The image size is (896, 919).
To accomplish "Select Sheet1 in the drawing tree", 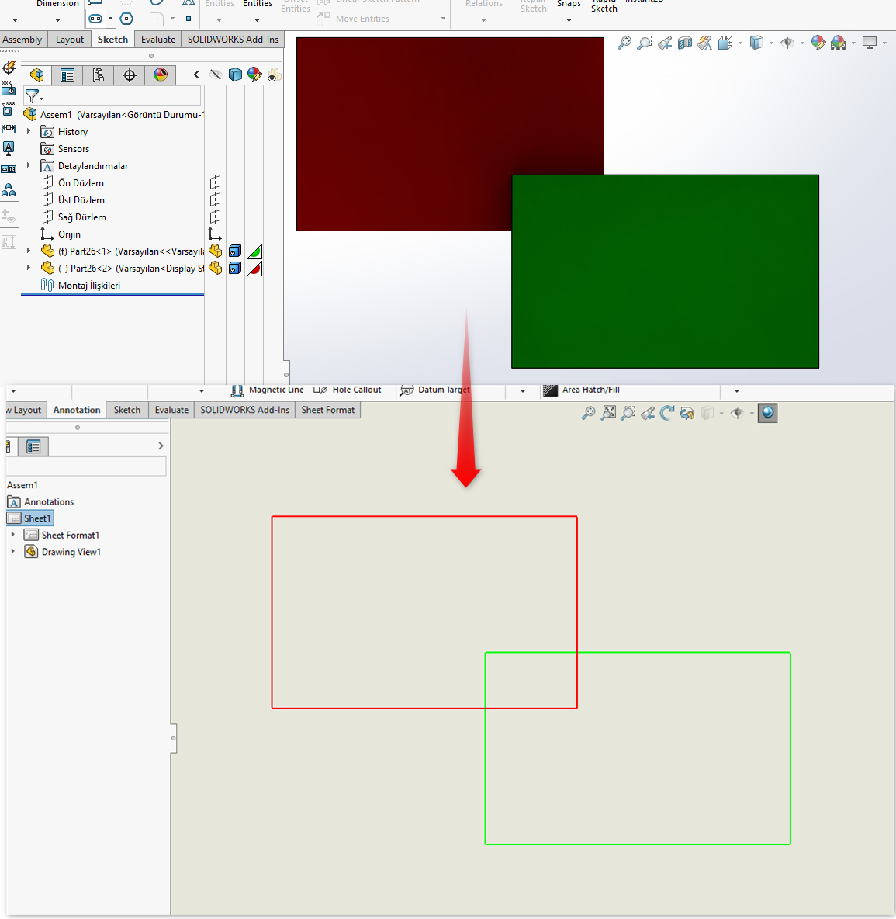I will (x=36, y=518).
